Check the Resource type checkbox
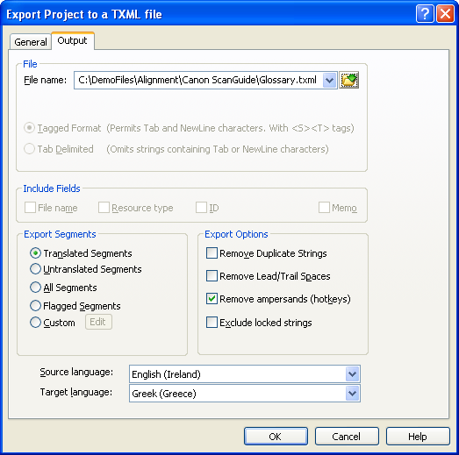 pyautogui.click(x=104, y=208)
